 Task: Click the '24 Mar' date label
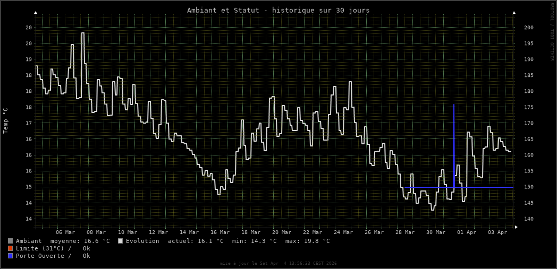click(x=343, y=232)
